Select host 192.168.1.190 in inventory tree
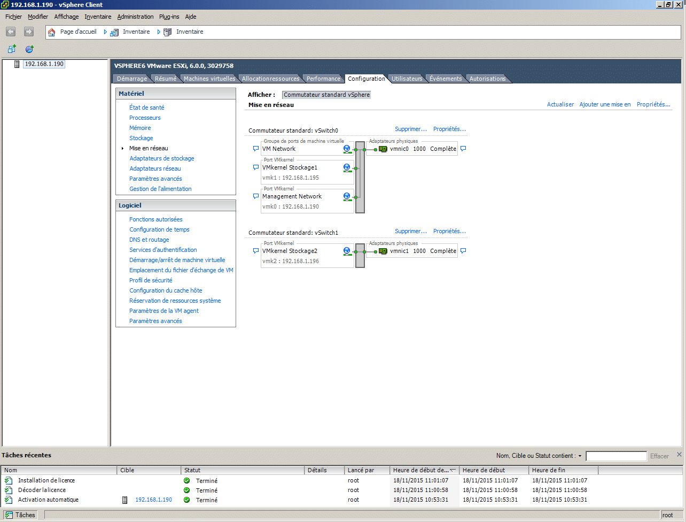 pyautogui.click(x=44, y=64)
